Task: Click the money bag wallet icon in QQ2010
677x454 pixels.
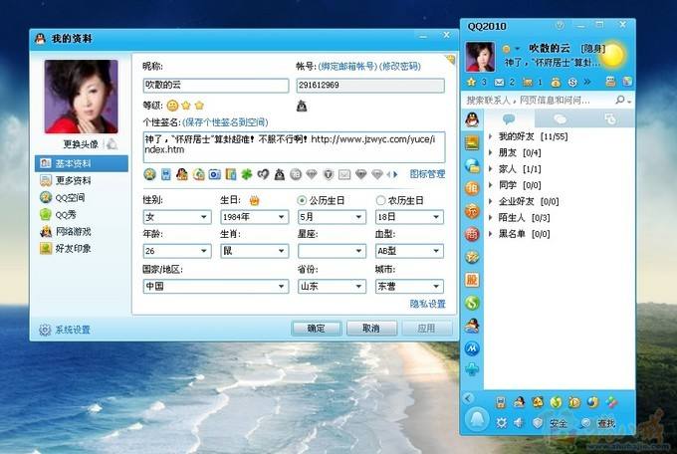Action: [x=556, y=82]
